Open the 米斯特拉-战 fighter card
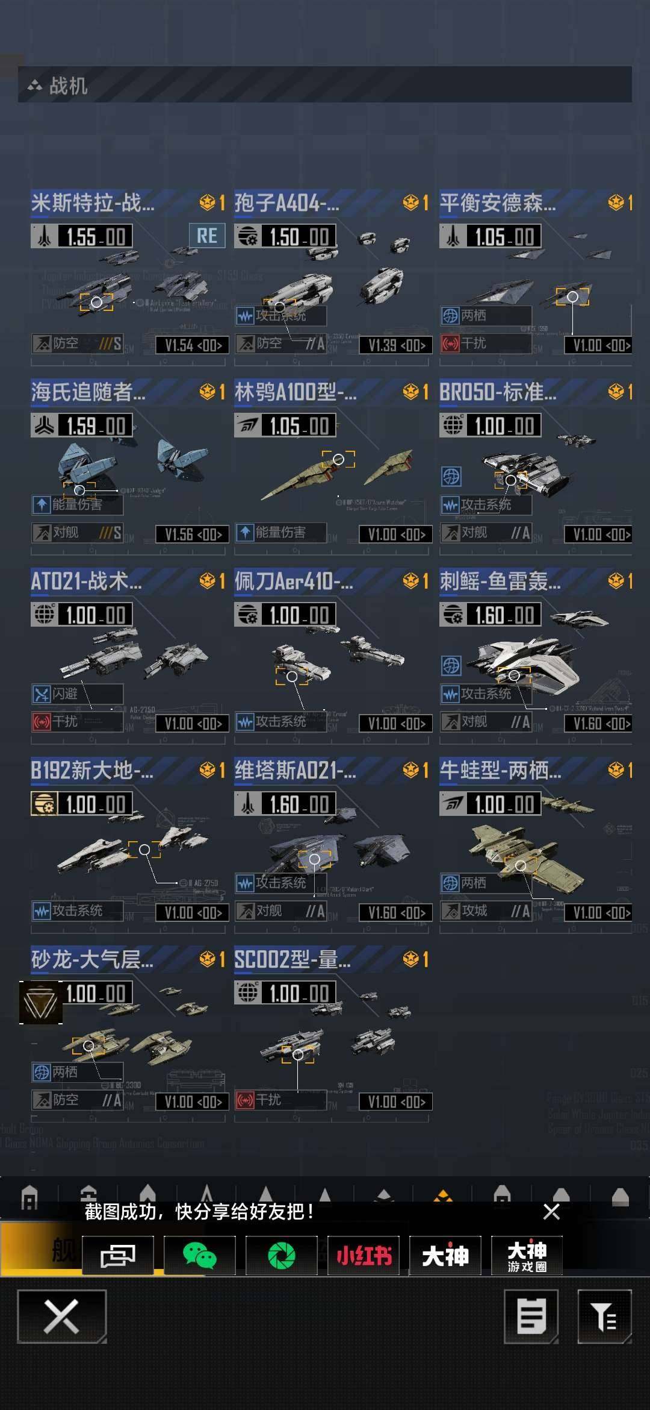This screenshot has width=650, height=1410. point(128,278)
